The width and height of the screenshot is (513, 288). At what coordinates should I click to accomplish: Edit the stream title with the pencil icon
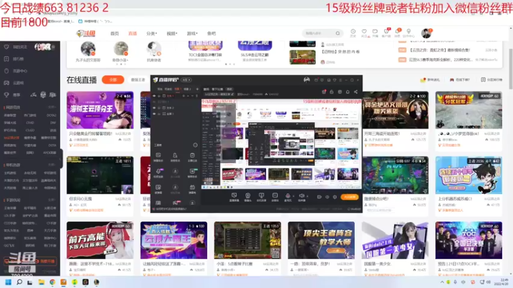(232, 94)
